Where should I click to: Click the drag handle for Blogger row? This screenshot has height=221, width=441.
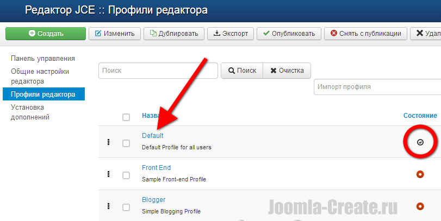(x=109, y=206)
